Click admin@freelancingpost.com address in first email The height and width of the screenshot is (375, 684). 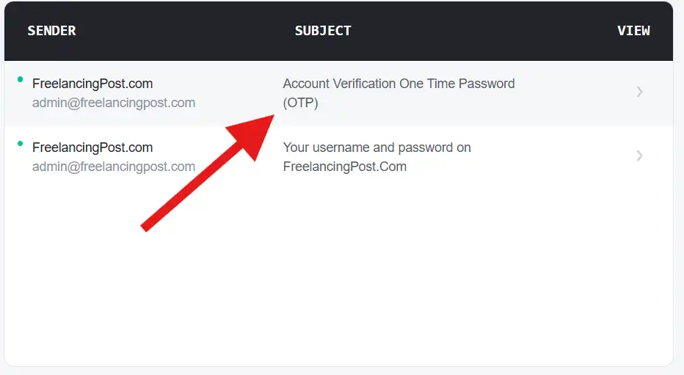click(x=114, y=103)
